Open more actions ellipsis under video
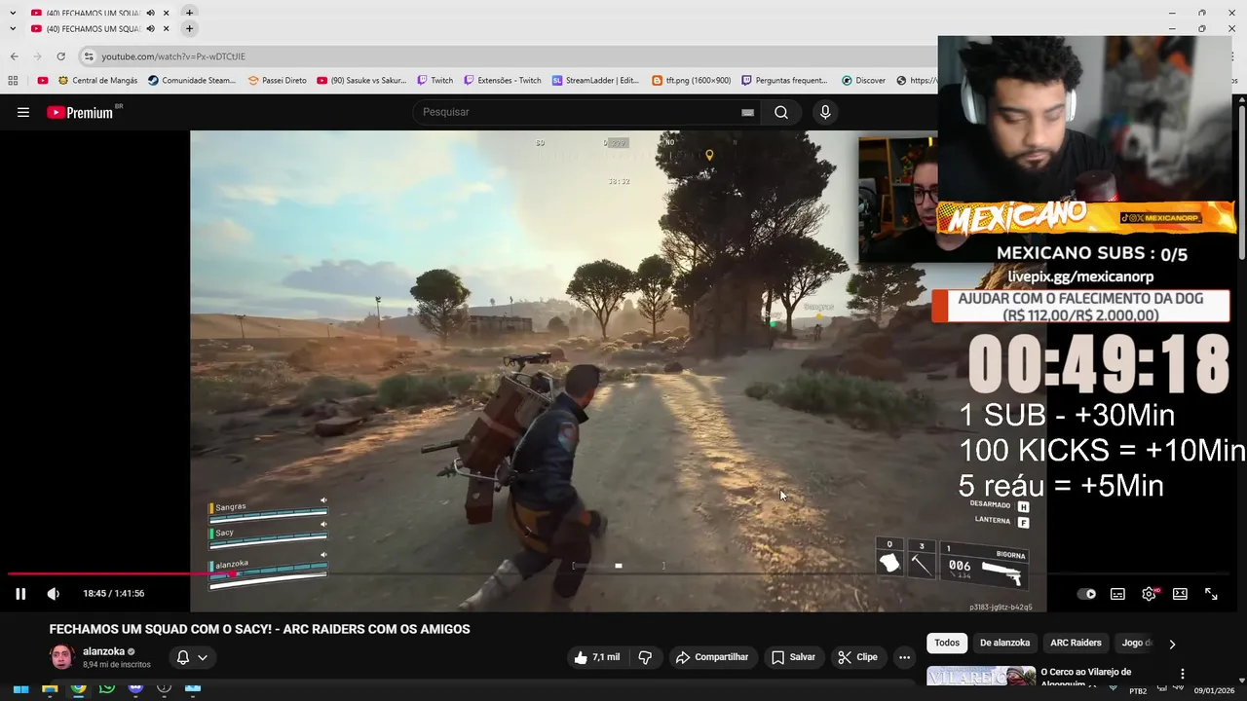The width and height of the screenshot is (1247, 701). coord(904,657)
